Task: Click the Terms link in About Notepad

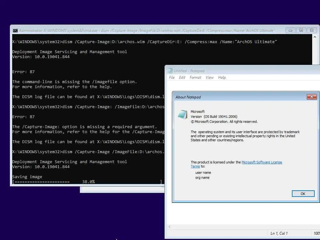Action: tap(195, 166)
